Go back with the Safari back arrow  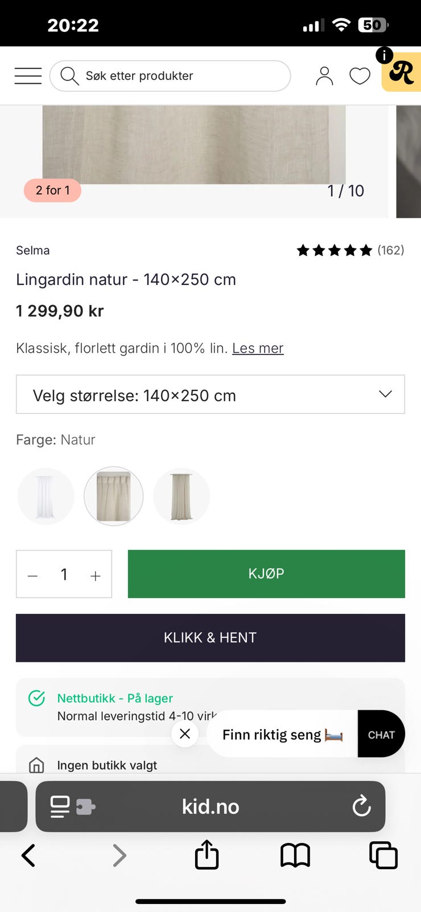(28, 855)
